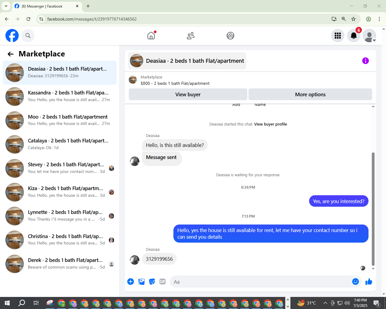Bookmark this page with the star icon
386x309 pixels.
(353, 19)
